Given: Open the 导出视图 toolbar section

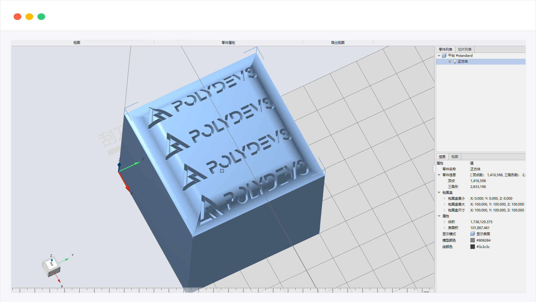Looking at the screenshot, I should tap(338, 43).
